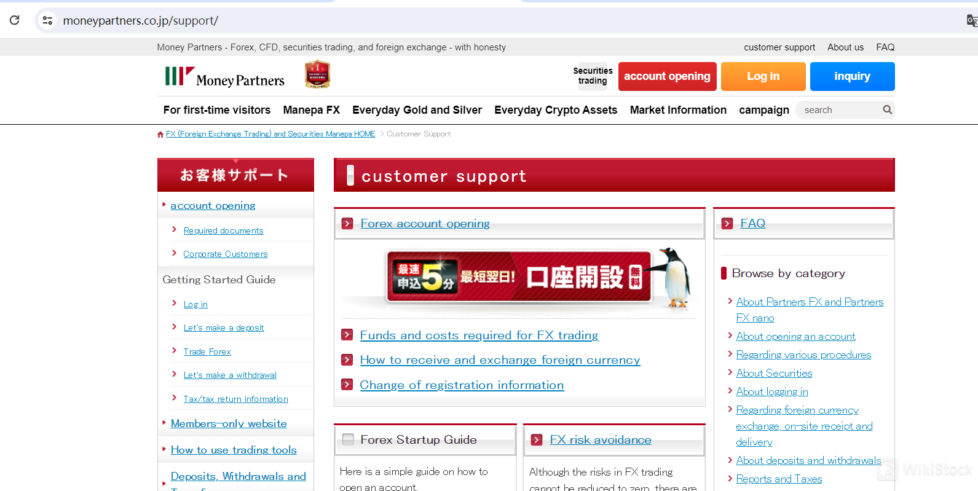The height and width of the screenshot is (491, 978).
Task: Open About us link in top bar
Action: coord(845,47)
